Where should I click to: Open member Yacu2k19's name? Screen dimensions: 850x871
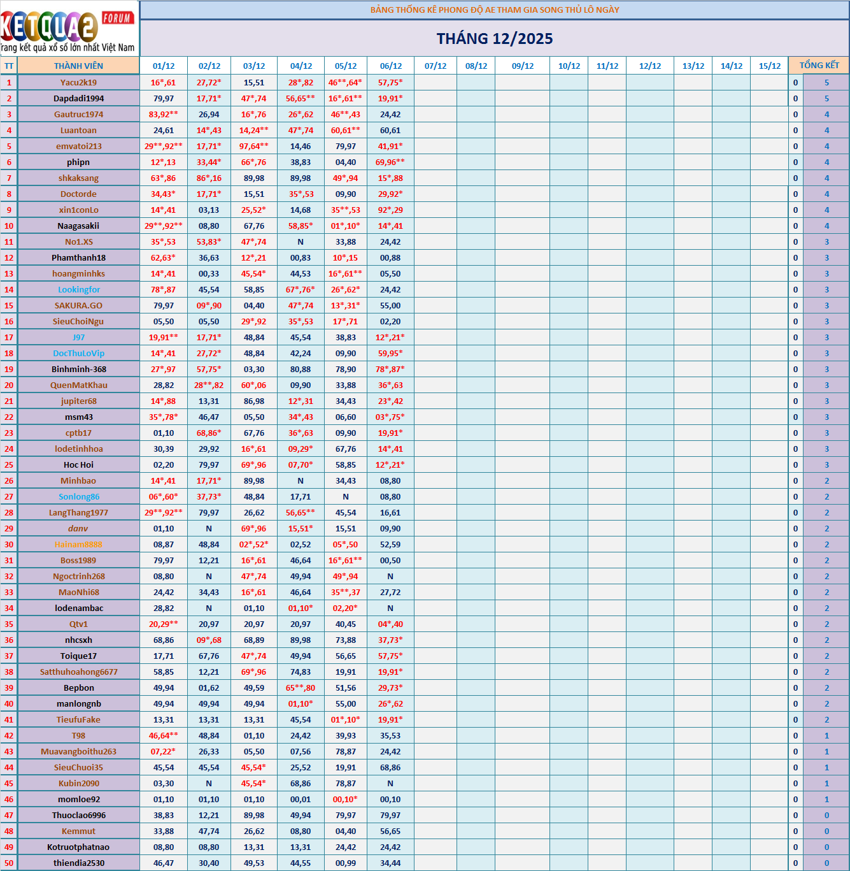(x=78, y=82)
